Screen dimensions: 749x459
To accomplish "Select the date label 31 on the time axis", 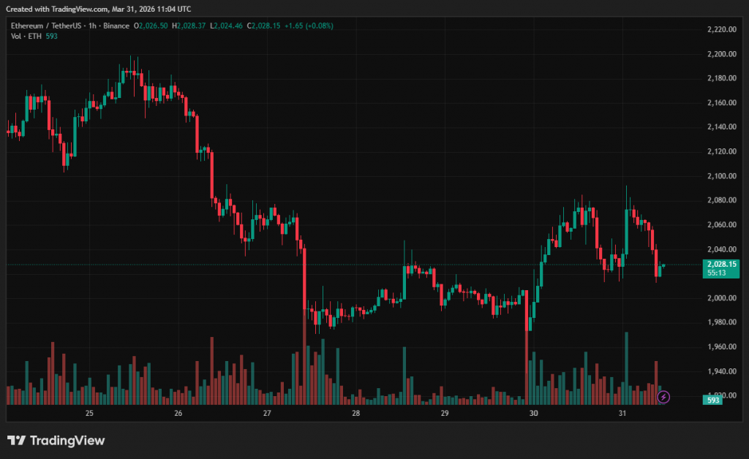I will (622, 414).
